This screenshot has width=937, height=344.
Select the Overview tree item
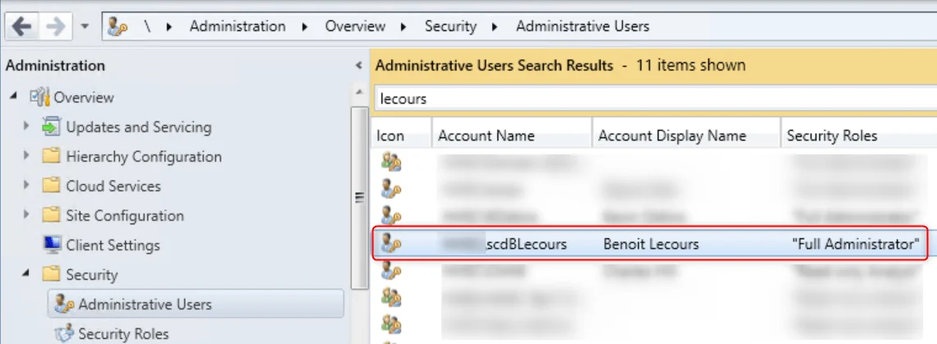(x=84, y=97)
